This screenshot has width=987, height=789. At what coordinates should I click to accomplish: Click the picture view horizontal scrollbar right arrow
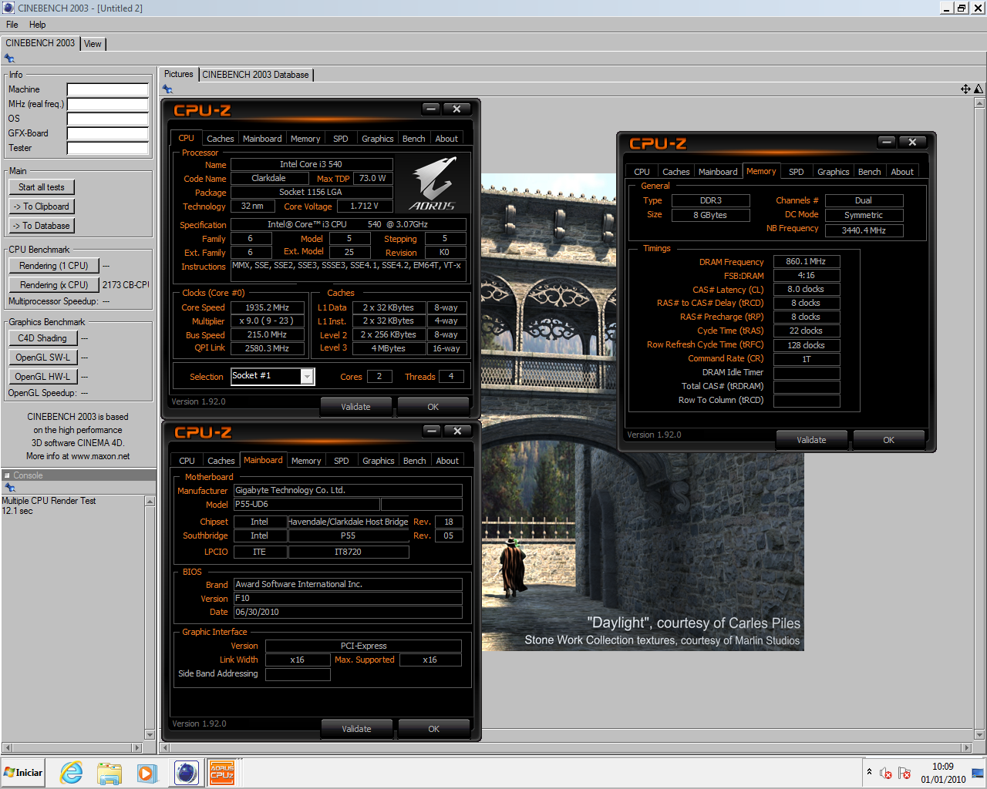point(967,747)
